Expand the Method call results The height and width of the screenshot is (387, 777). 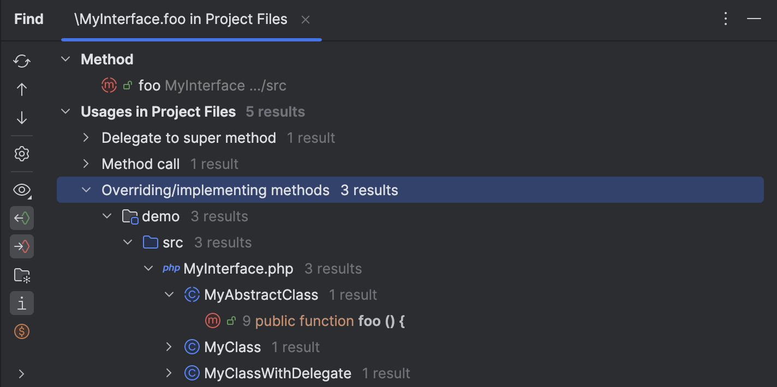(x=86, y=164)
